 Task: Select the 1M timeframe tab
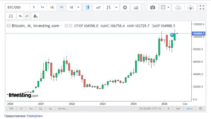[61, 7]
